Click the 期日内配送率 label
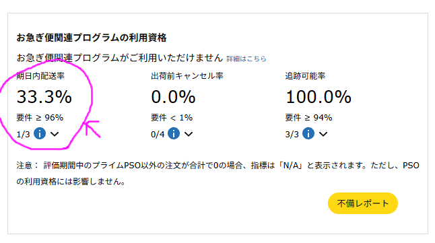Image resolution: width=435 pixels, height=243 pixels. click(40, 76)
